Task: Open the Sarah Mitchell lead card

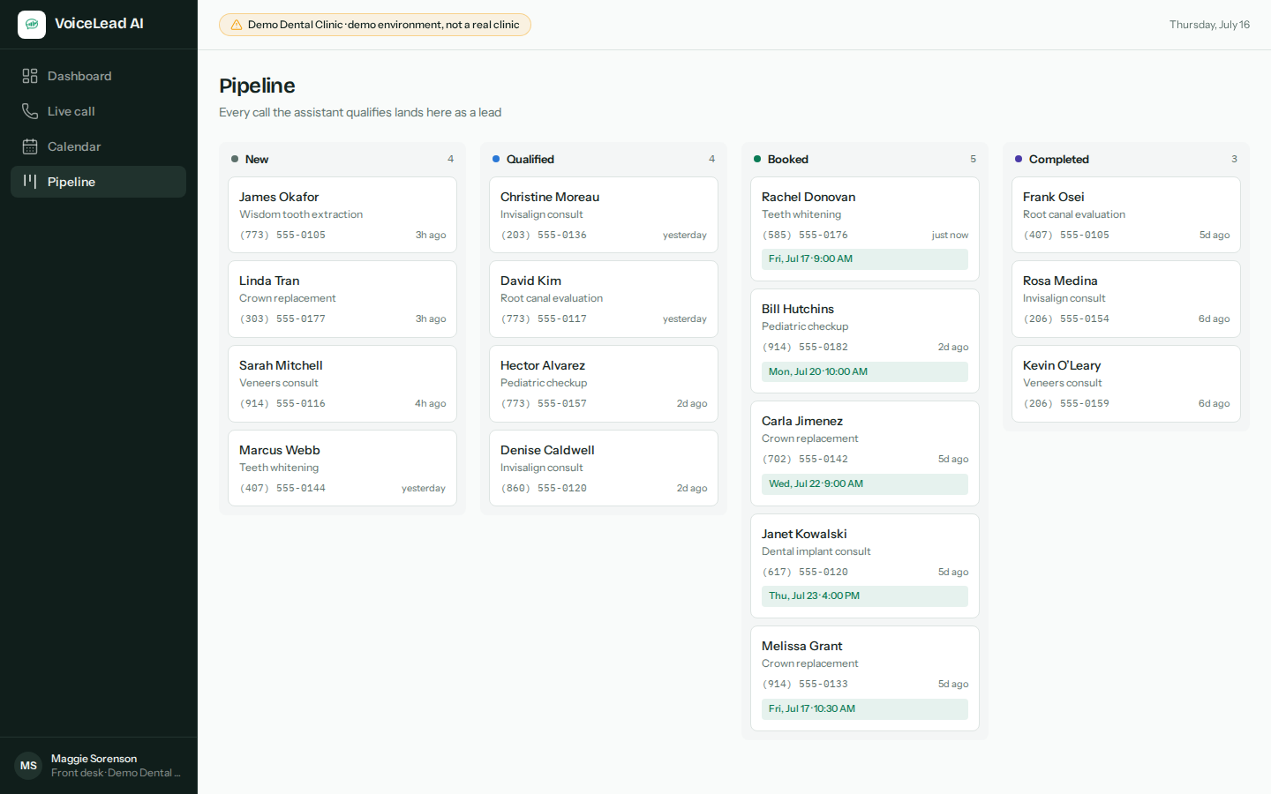Action: coord(342,384)
